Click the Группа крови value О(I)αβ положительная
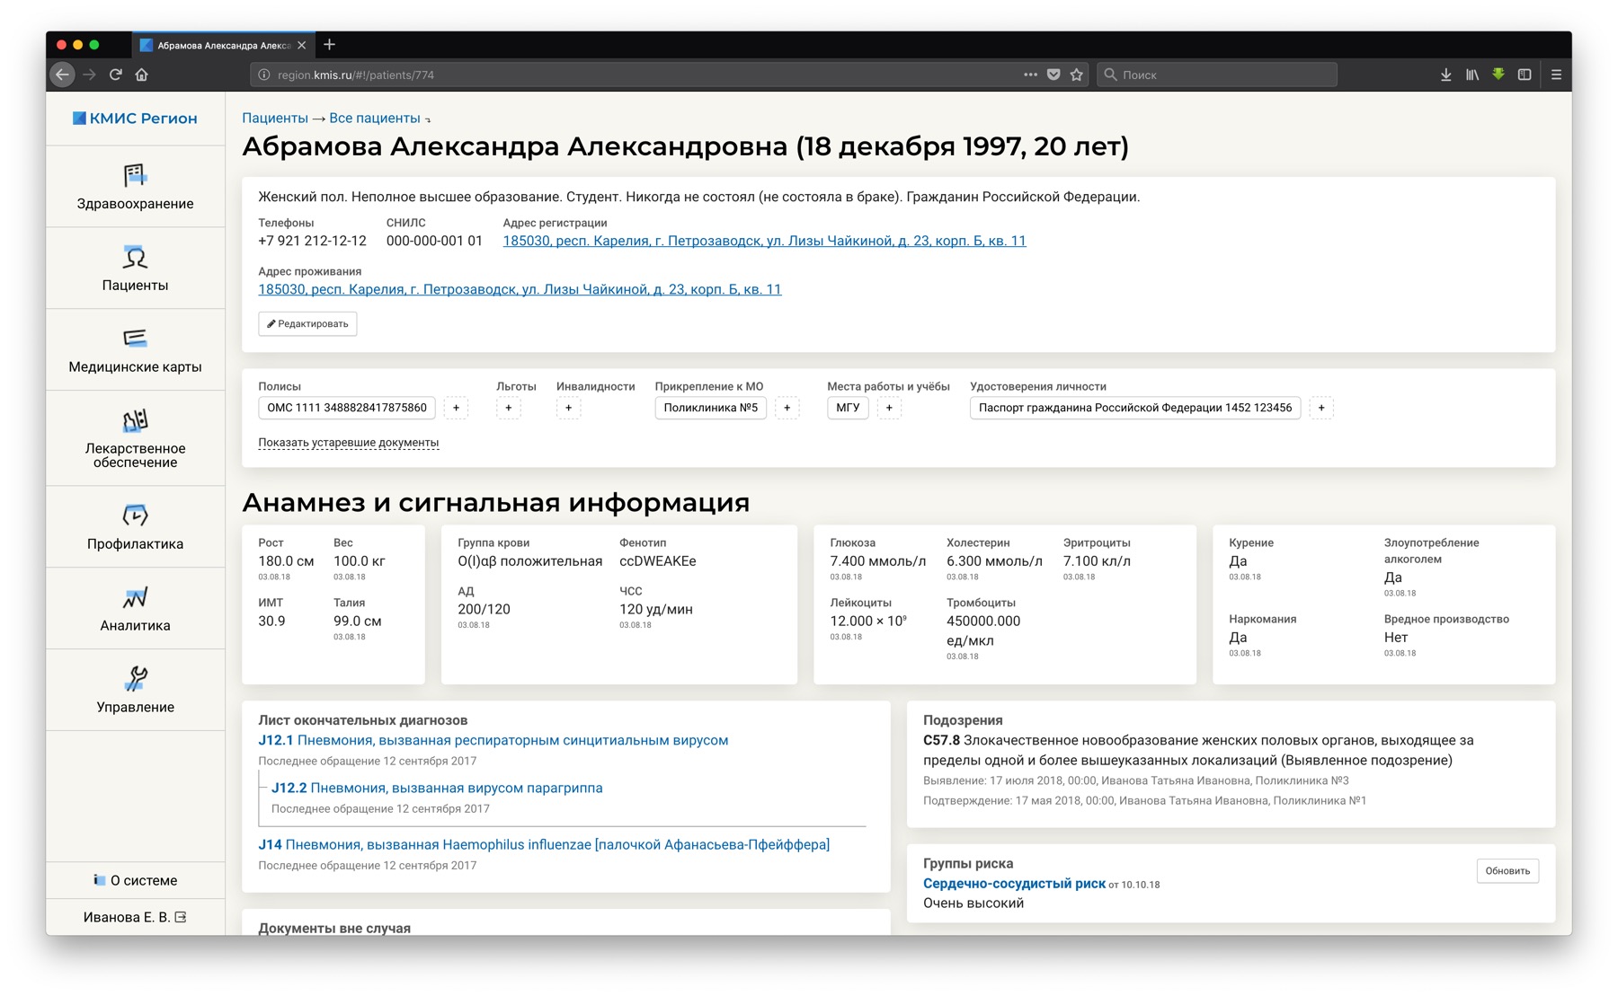Viewport: 1618px width, 996px height. pos(530,561)
